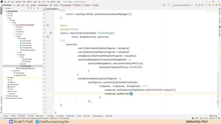Collapse the jwt folder in project tree
Screen dimensions: 221x124
pos(18,57)
